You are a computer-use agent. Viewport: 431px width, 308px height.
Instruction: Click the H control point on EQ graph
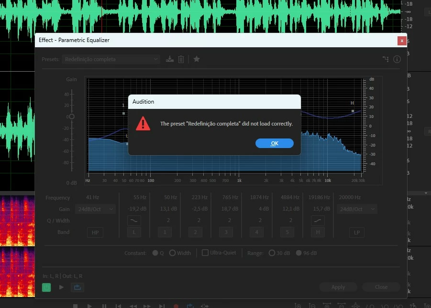(353, 111)
